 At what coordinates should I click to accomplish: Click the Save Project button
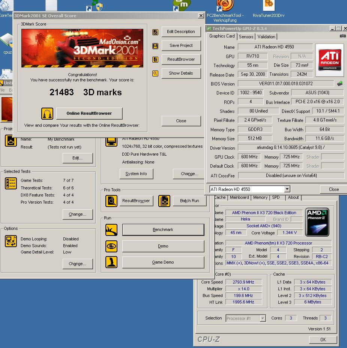click(181, 45)
